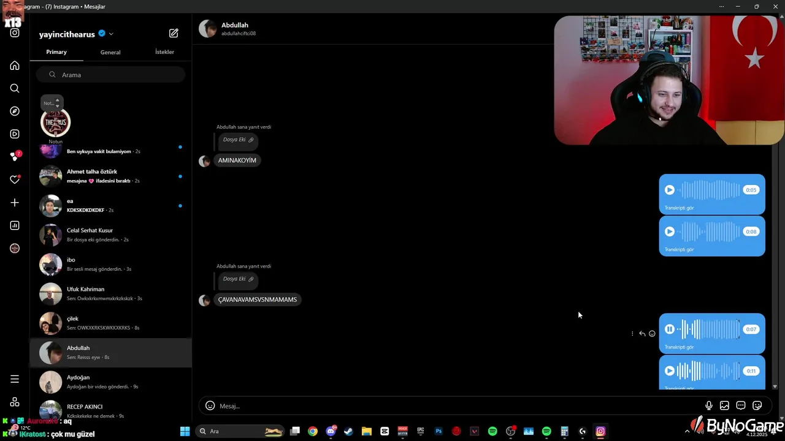The width and height of the screenshot is (785, 441).
Task: Click the taskbar Ara search box
Action: point(240,431)
